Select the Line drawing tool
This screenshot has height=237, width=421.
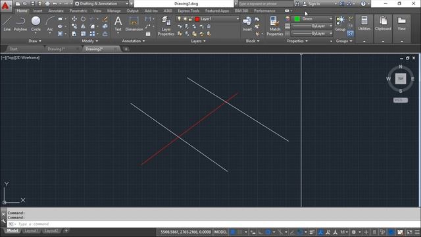(7, 24)
